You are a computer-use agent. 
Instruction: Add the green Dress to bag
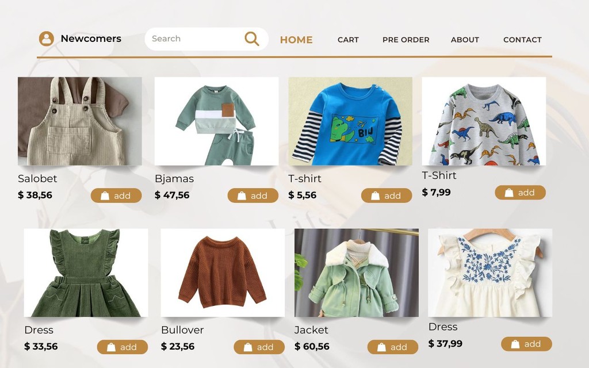[x=123, y=347]
